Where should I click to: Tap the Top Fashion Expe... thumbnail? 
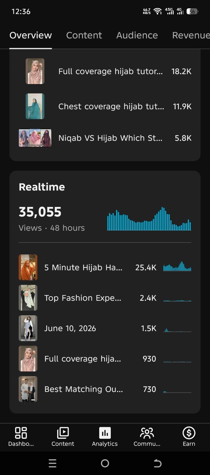(x=28, y=298)
